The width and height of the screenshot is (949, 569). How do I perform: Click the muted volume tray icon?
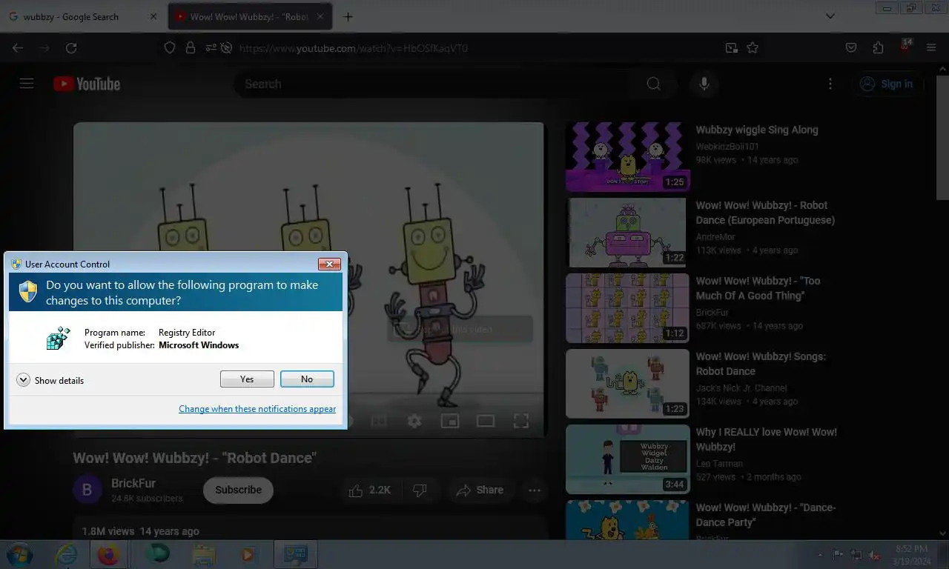[x=875, y=554]
